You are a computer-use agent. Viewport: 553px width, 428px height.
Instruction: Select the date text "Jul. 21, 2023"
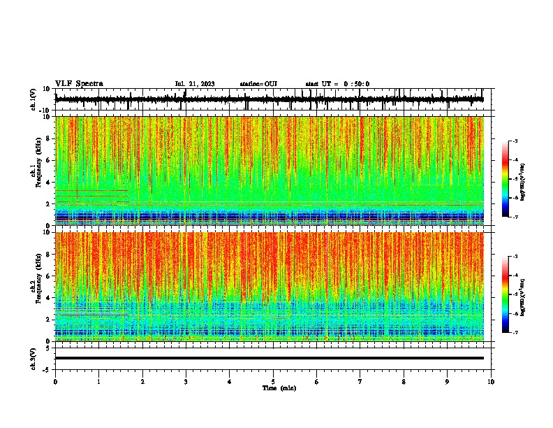pyautogui.click(x=195, y=84)
